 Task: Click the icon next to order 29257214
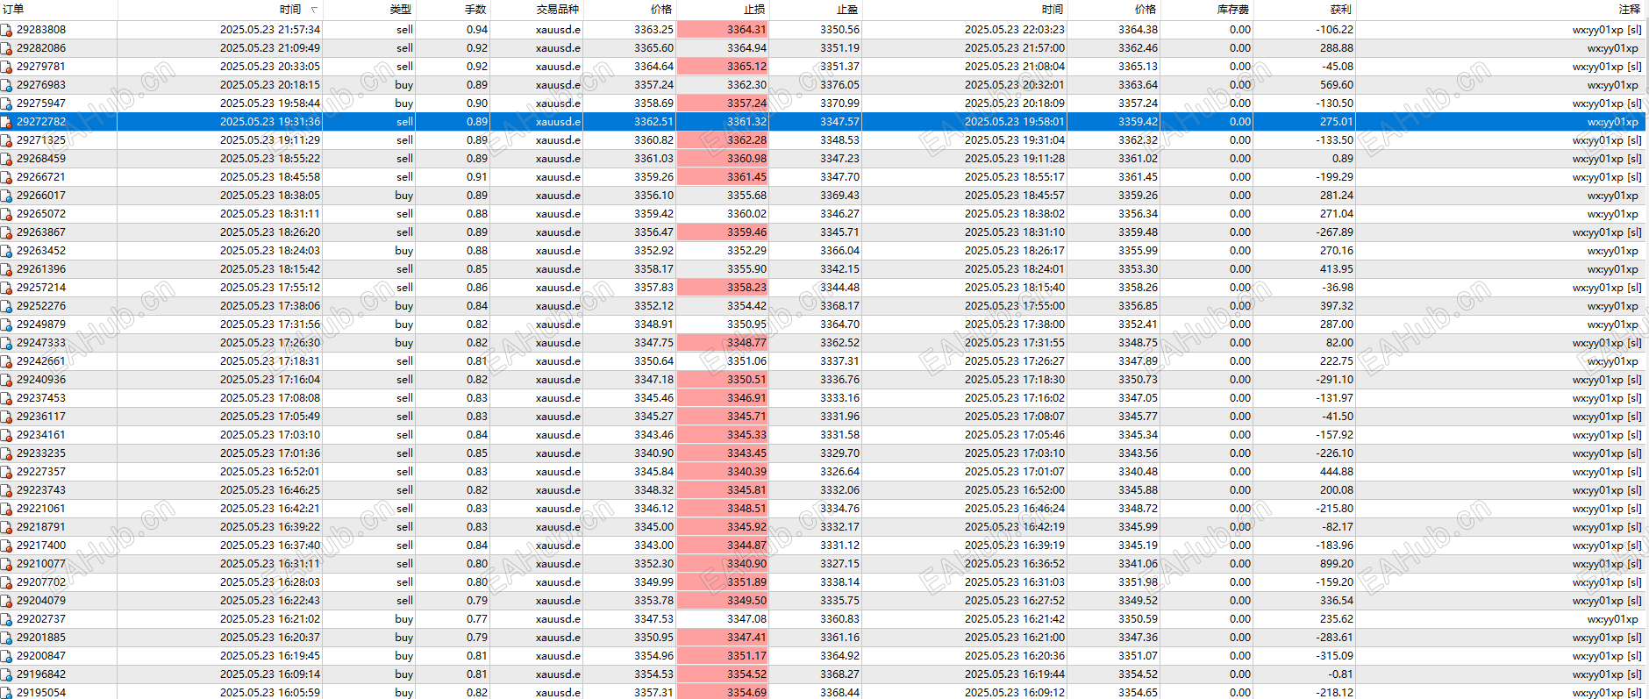click(x=6, y=288)
